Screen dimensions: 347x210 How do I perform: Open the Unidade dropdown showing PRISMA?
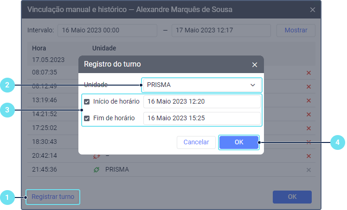pos(197,85)
